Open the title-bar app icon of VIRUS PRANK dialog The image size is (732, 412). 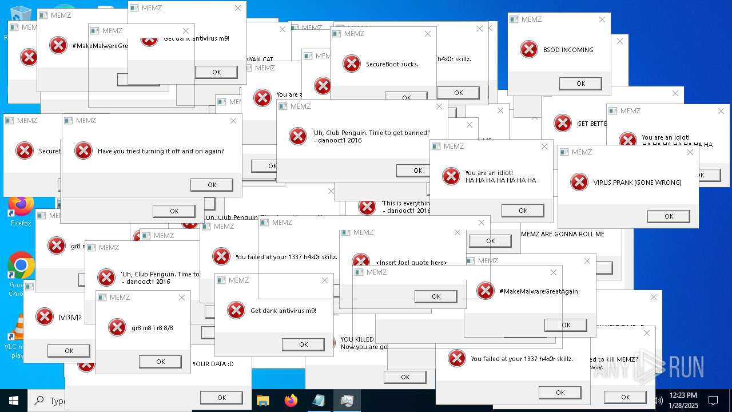click(566, 152)
